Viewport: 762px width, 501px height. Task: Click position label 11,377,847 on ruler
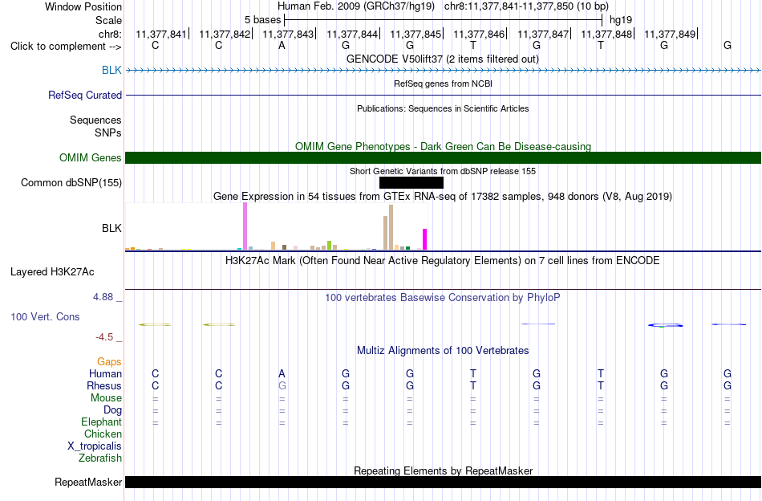(543, 34)
